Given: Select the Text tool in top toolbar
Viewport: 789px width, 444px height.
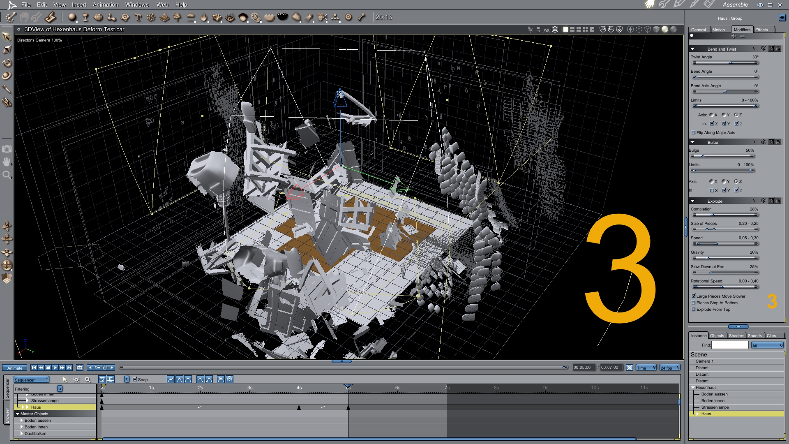Looking at the screenshot, I should tap(138, 17).
